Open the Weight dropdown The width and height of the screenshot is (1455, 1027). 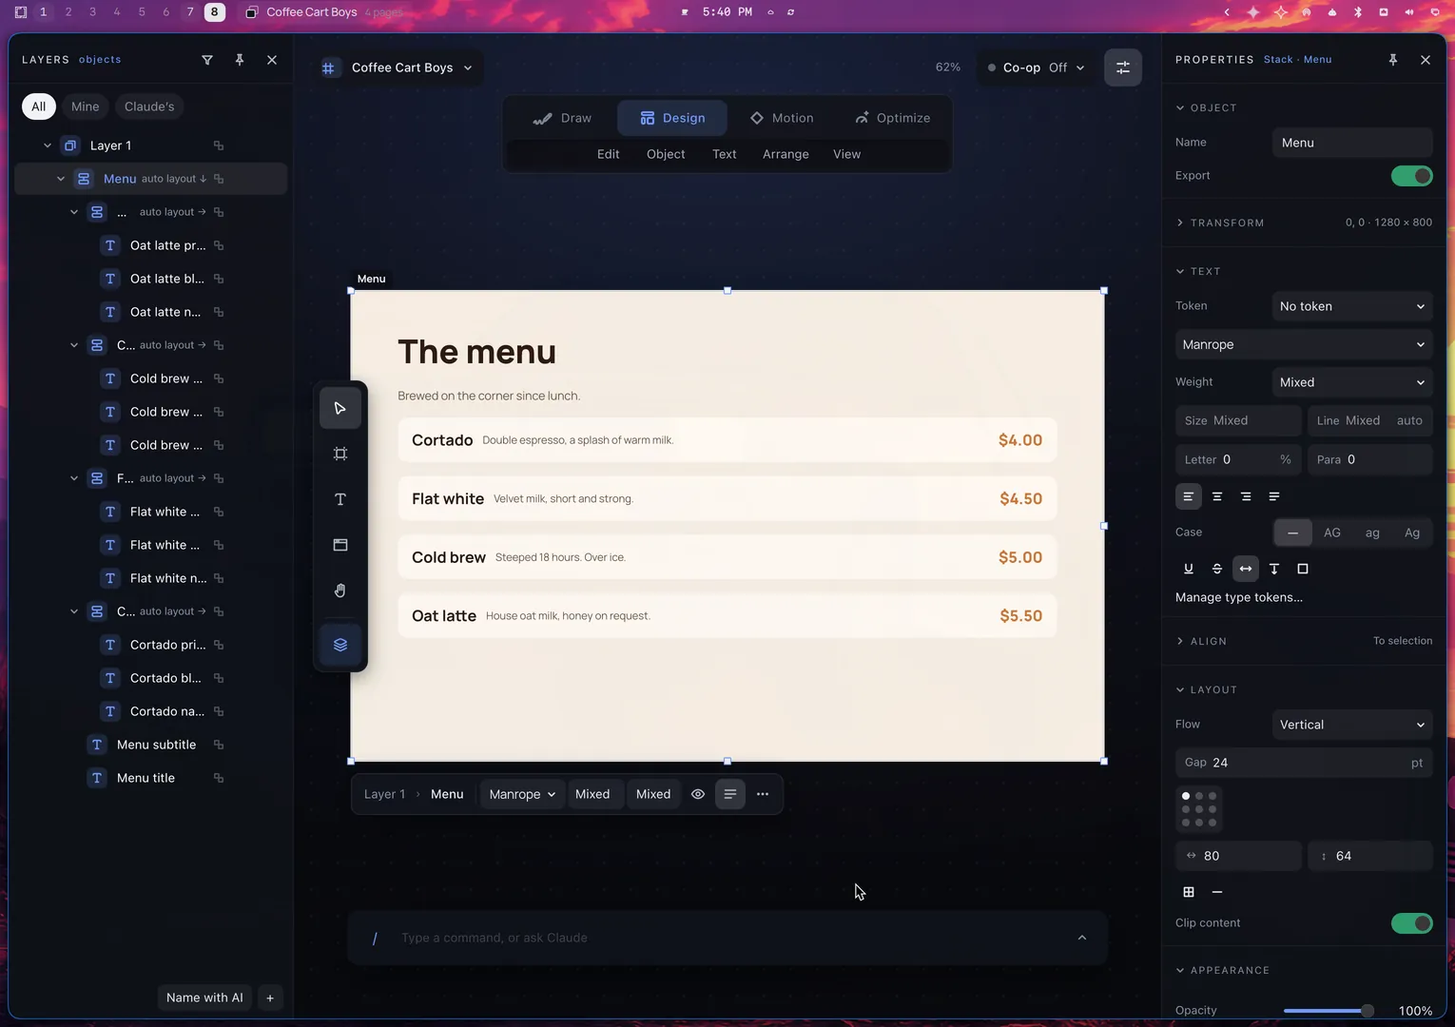pos(1351,382)
